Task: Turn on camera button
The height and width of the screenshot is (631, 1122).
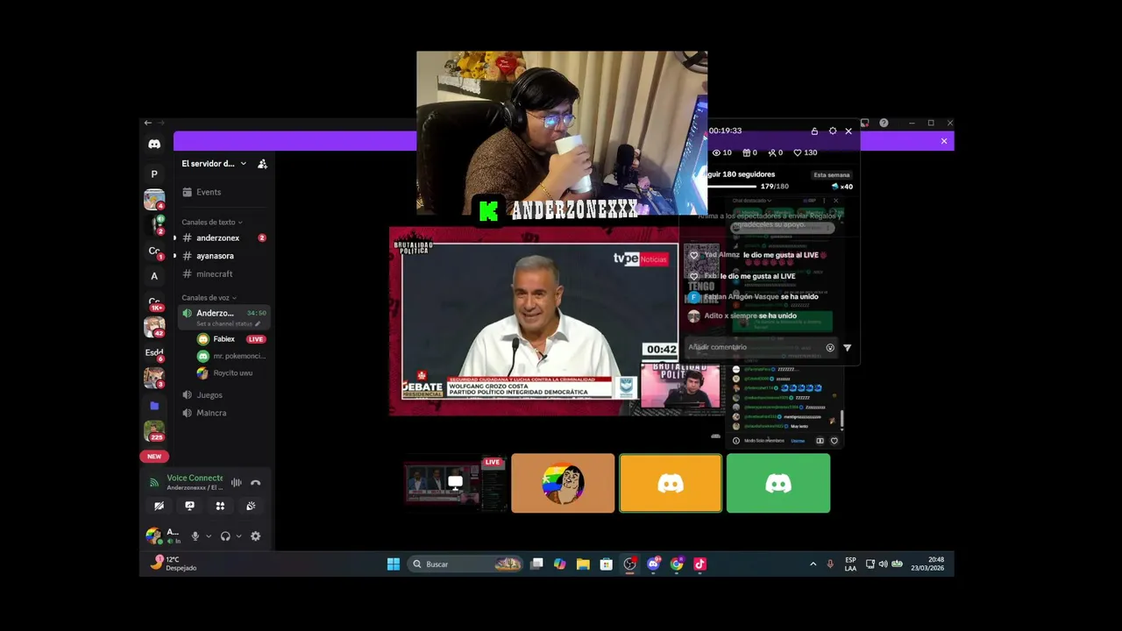Action: pyautogui.click(x=159, y=506)
